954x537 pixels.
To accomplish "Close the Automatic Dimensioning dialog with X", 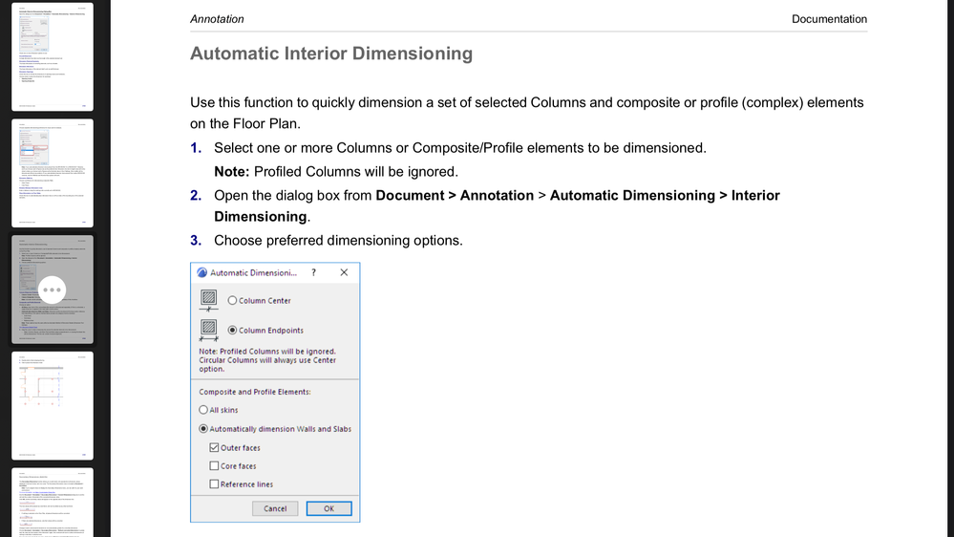I will coord(344,272).
